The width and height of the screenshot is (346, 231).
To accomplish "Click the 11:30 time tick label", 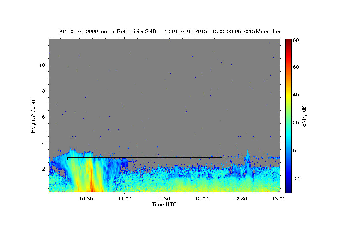I will coord(163,199).
